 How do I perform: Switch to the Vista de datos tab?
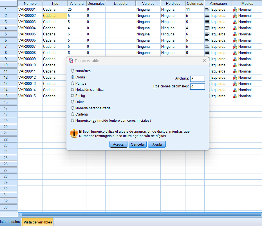10,222
